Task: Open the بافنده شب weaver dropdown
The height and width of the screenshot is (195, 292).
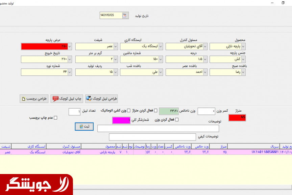Action: (160, 72)
